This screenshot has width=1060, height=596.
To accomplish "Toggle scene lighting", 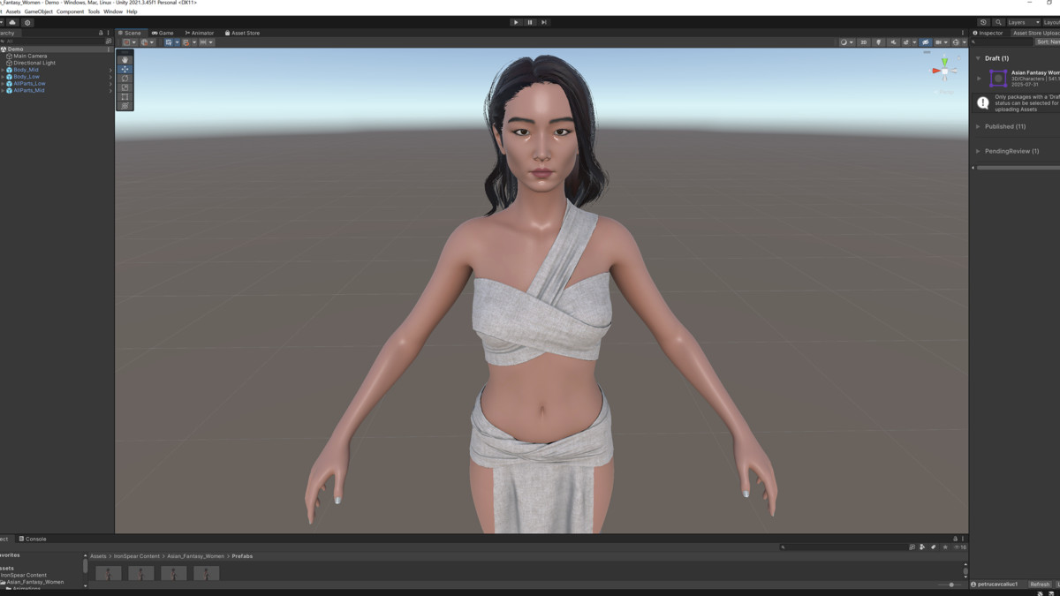I will point(878,42).
